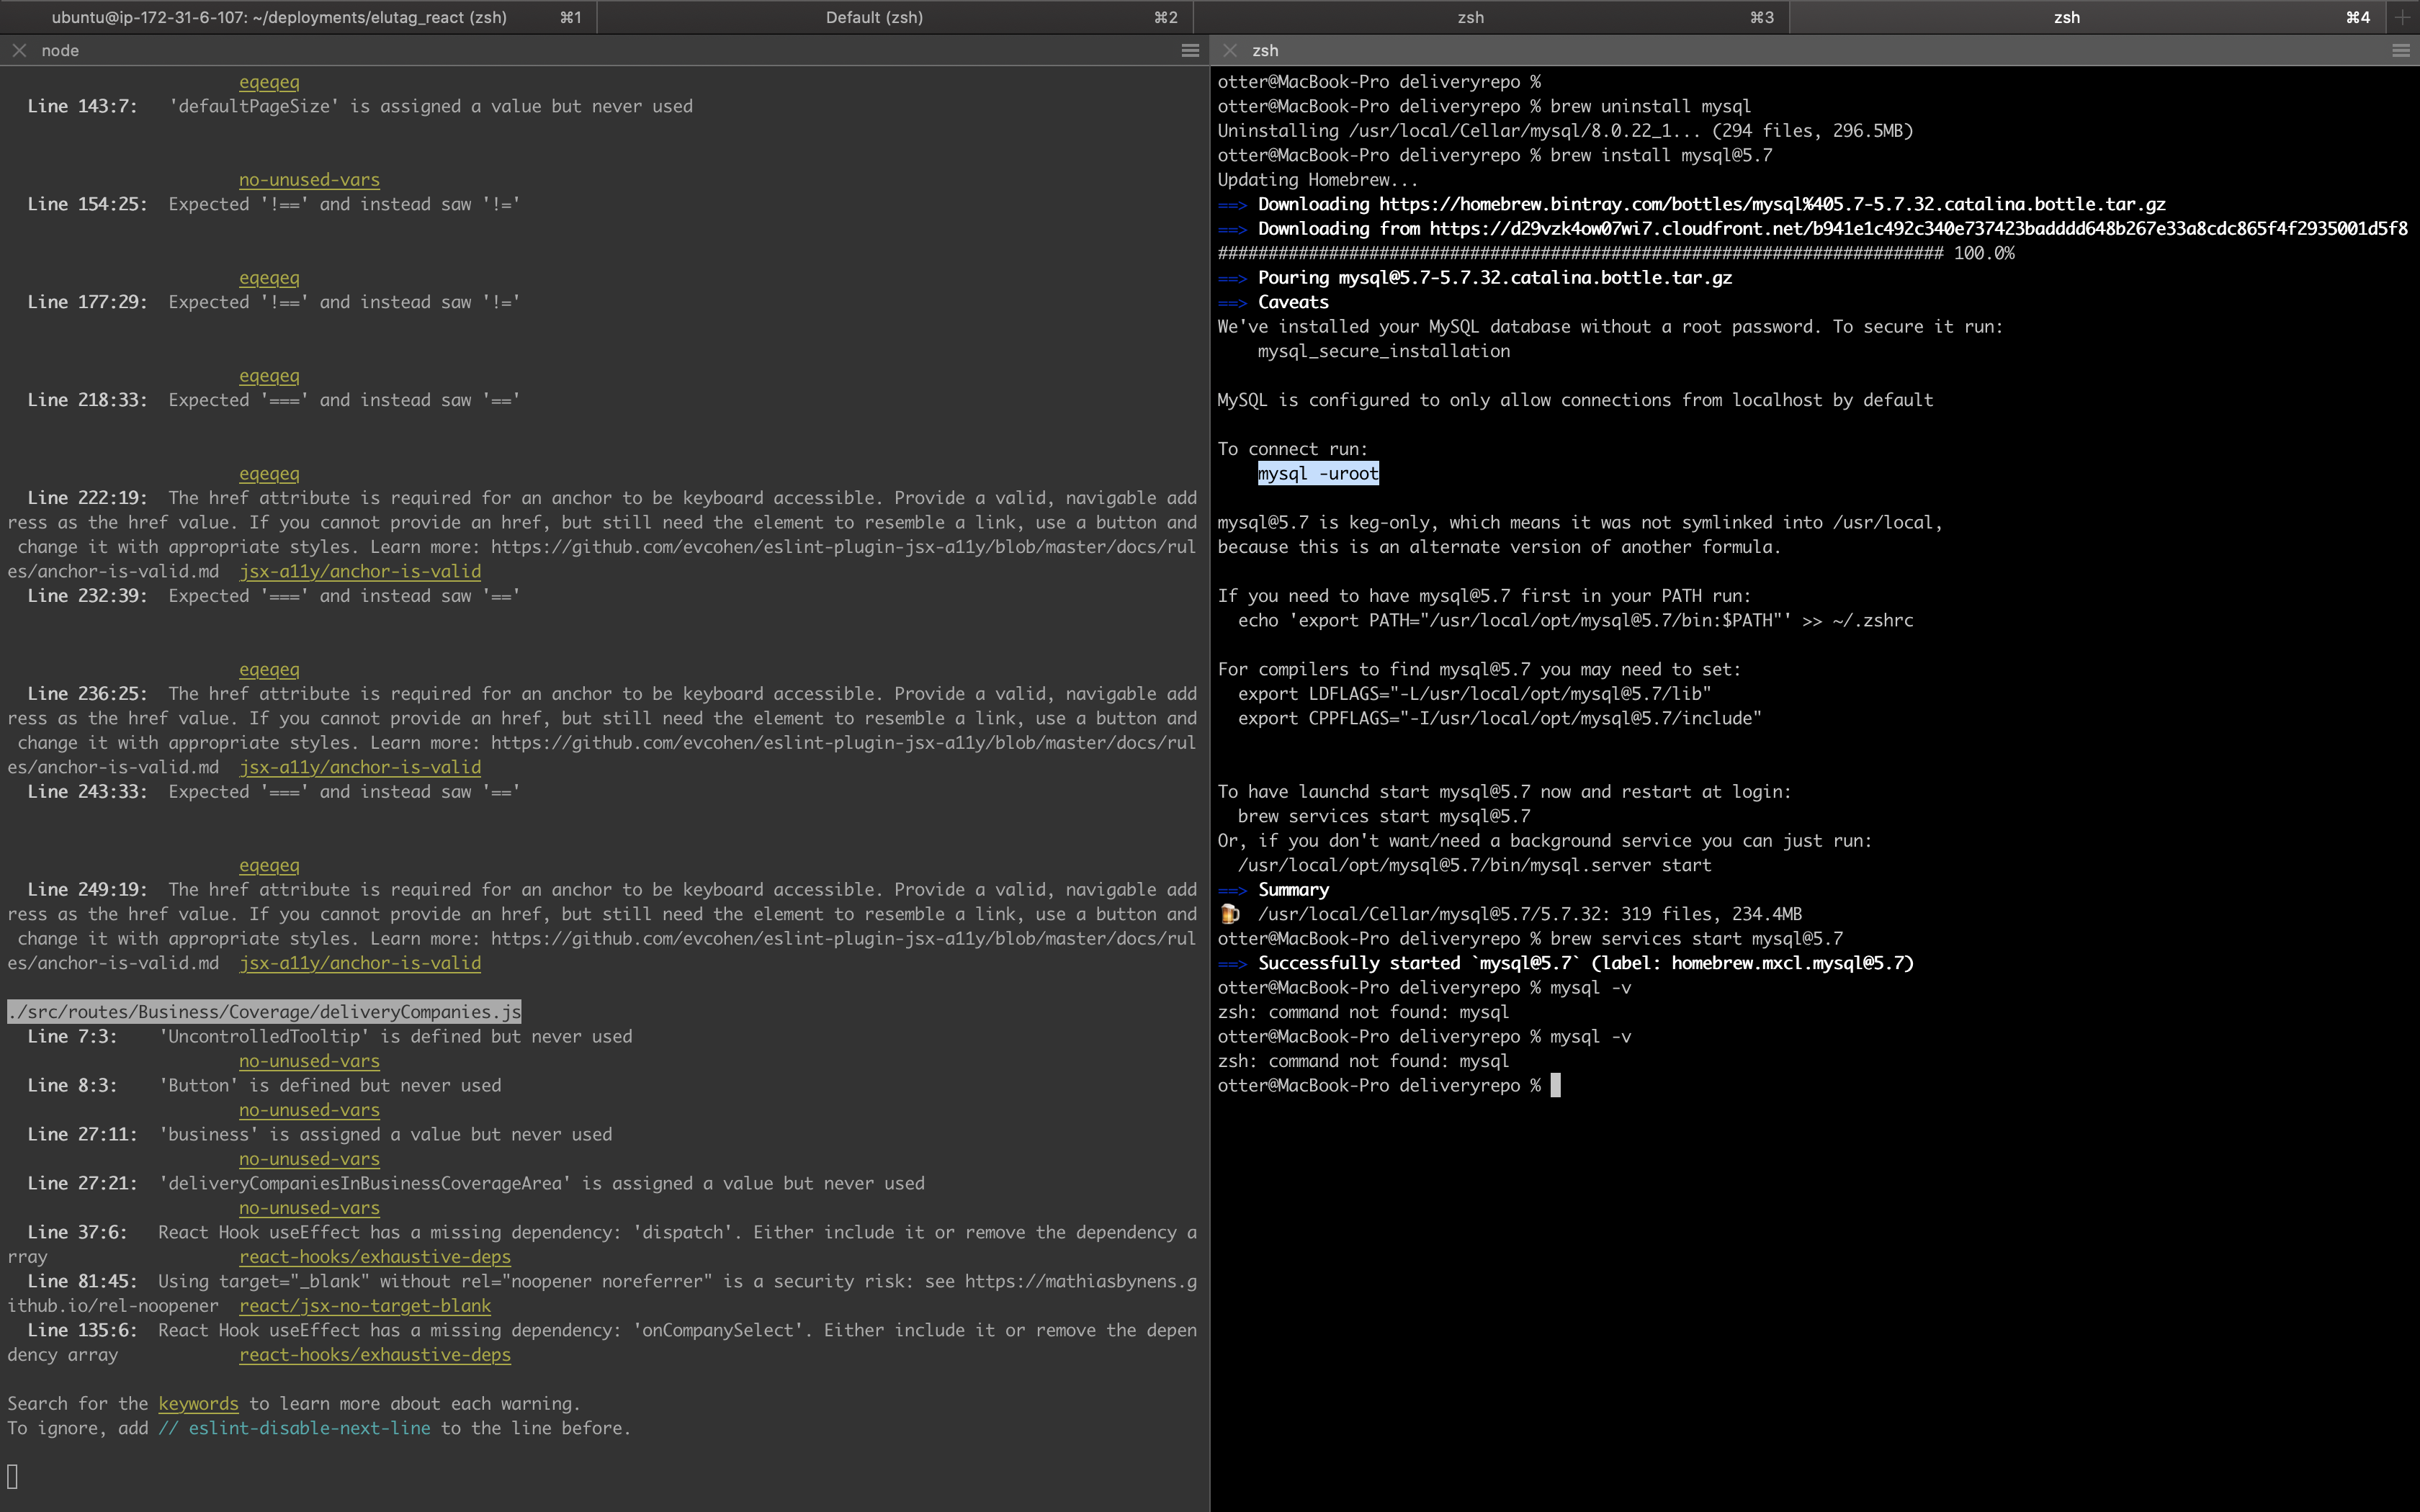Click the export LDFLAGS line
The height and width of the screenshot is (1512, 2420).
click(x=1474, y=694)
